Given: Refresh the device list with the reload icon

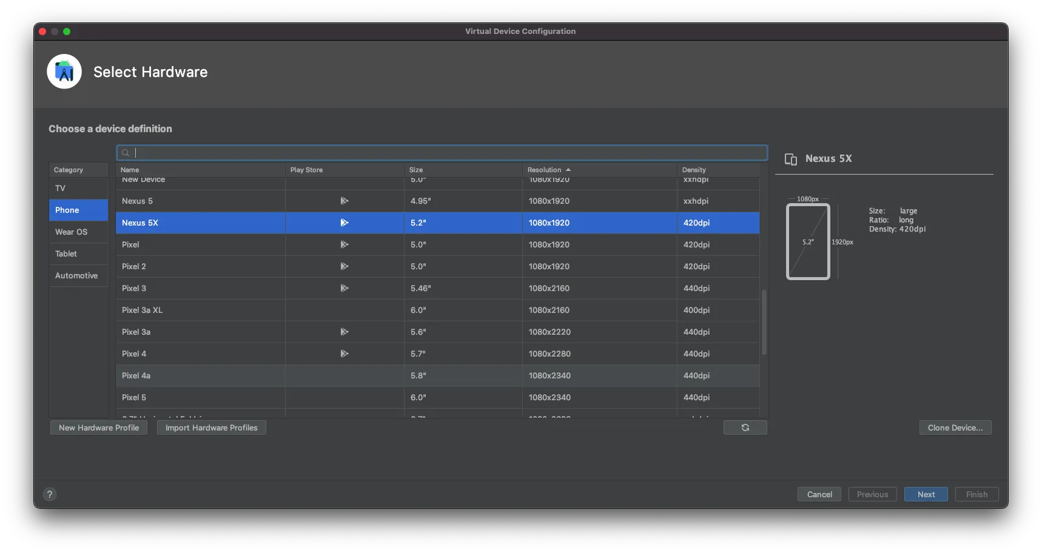Looking at the screenshot, I should (745, 427).
